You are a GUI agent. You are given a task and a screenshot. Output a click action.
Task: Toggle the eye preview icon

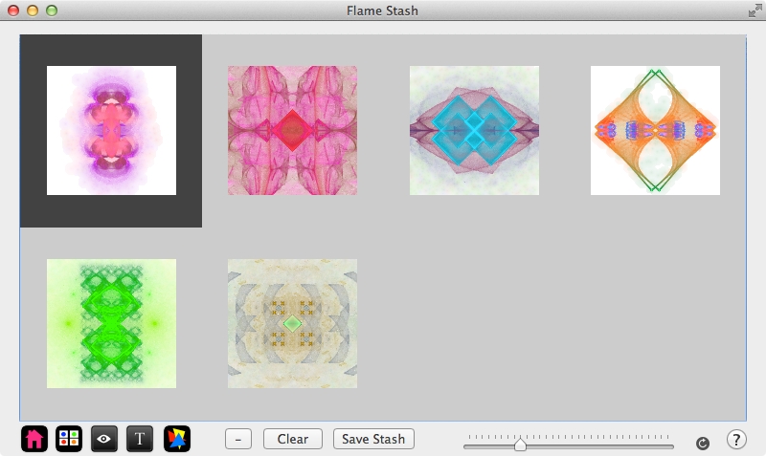coord(104,439)
